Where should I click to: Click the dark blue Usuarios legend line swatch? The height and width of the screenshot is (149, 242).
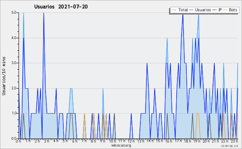pos(191,10)
